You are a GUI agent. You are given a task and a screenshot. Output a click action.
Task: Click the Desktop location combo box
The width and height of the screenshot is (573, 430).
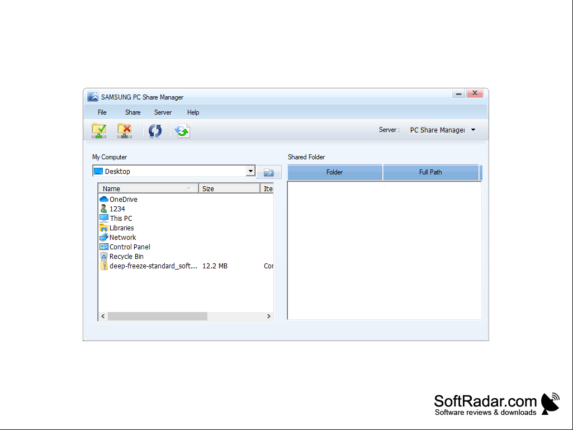pos(174,171)
